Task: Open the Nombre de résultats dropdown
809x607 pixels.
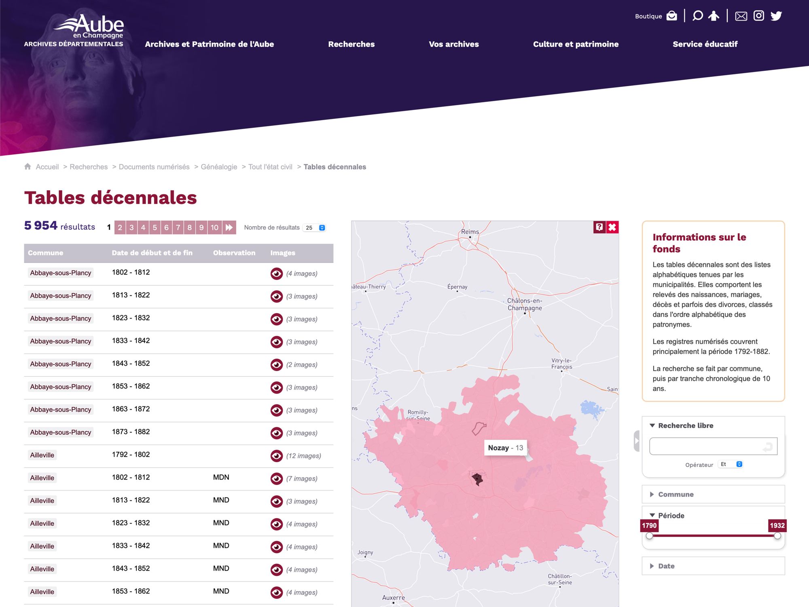Action: [315, 227]
